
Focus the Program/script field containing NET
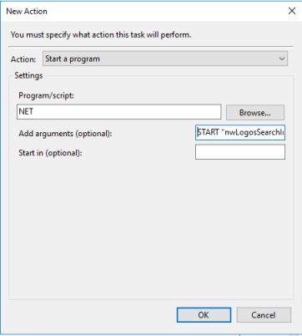(x=119, y=112)
